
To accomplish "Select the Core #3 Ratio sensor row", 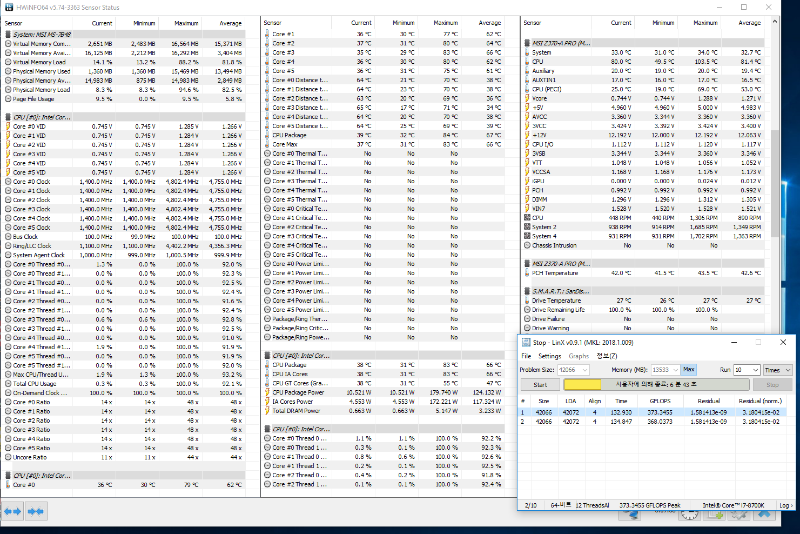I will click(x=123, y=430).
